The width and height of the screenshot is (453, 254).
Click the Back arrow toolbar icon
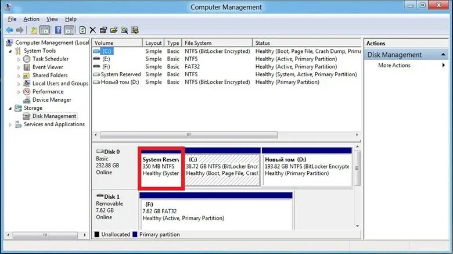tap(9, 30)
